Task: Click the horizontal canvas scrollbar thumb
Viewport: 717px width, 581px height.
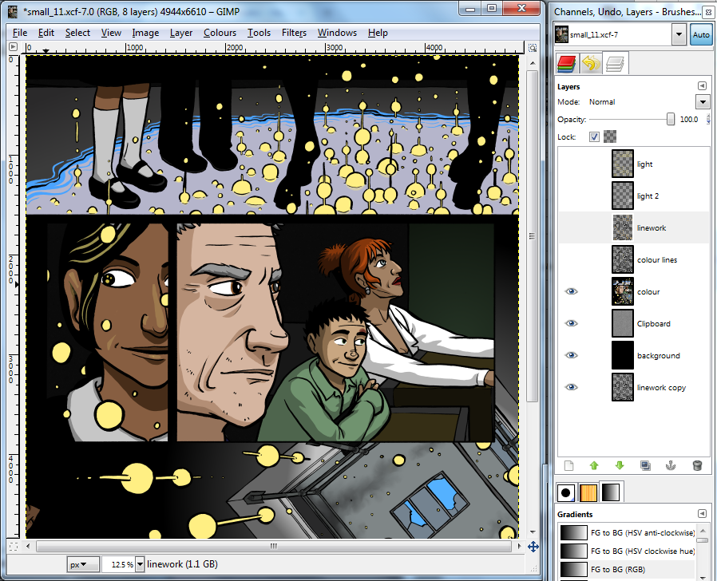Action: pyautogui.click(x=273, y=546)
